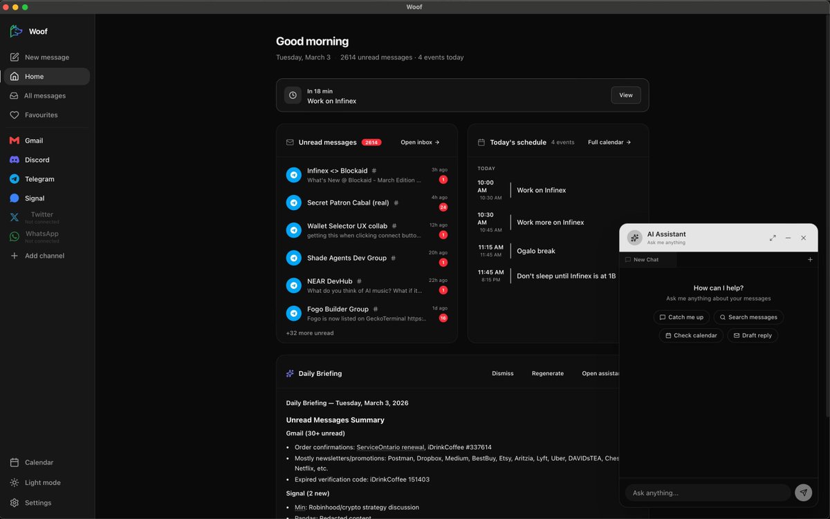Open Shade Agents Dev Group chat
Screen dimensions: 830x519
pyautogui.click(x=367, y=258)
